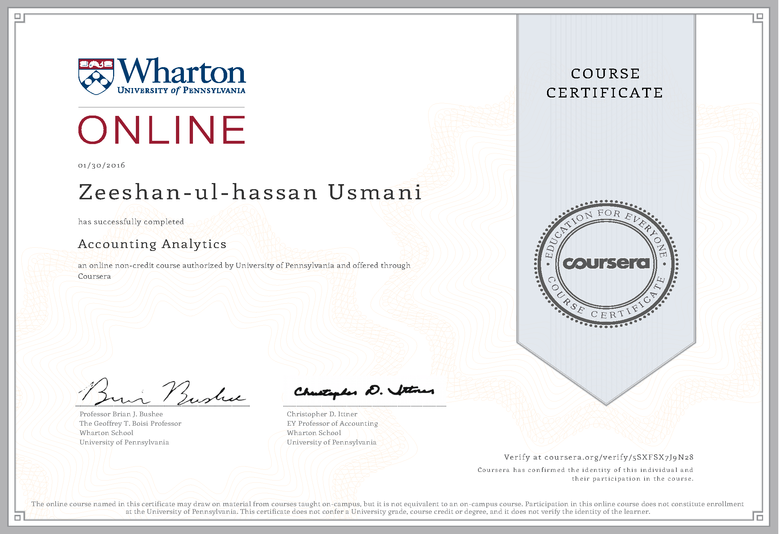Click the 'an online non-credit course' description line
779x534 pixels.
coord(244,265)
